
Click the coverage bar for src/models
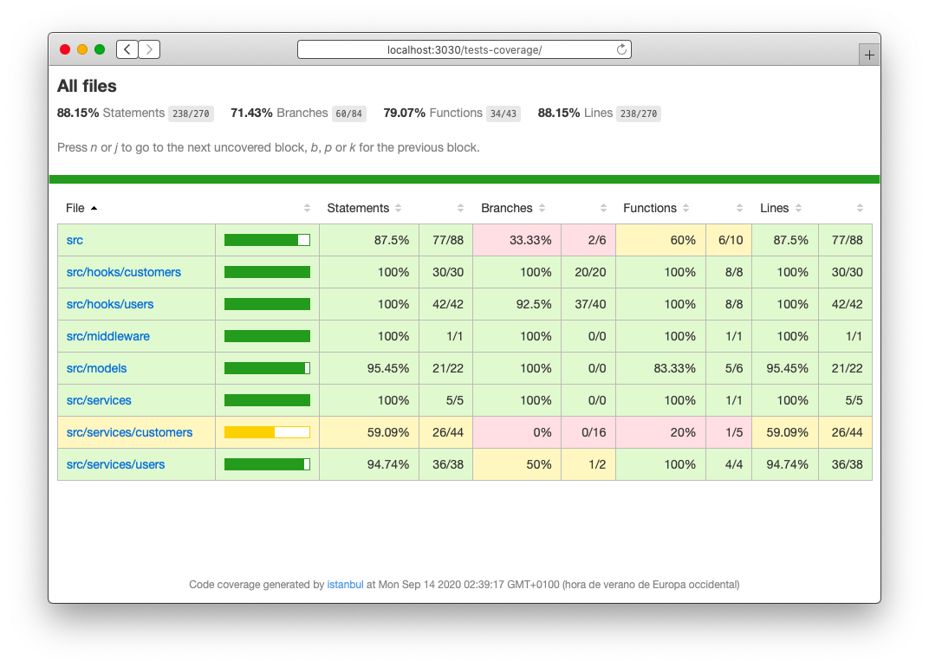click(267, 368)
